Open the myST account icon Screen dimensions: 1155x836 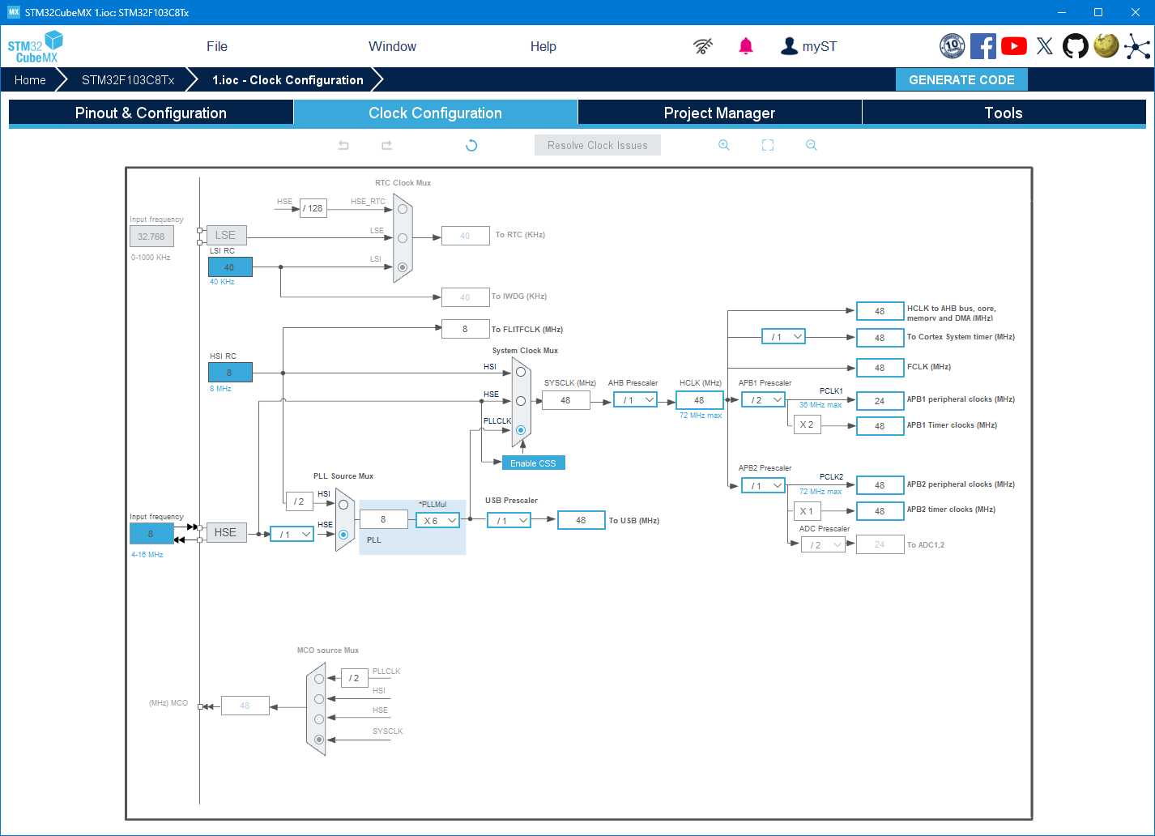789,46
